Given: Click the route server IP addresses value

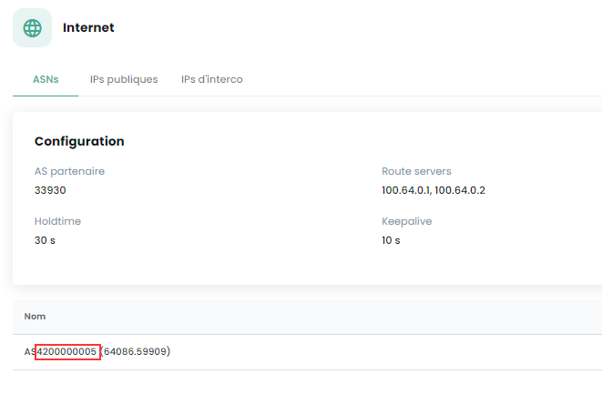Looking at the screenshot, I should (434, 190).
